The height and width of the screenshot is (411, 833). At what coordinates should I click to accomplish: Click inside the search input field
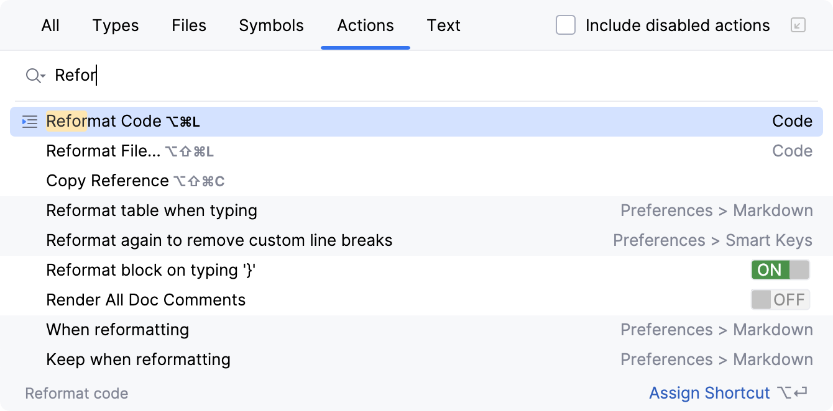(x=249, y=76)
